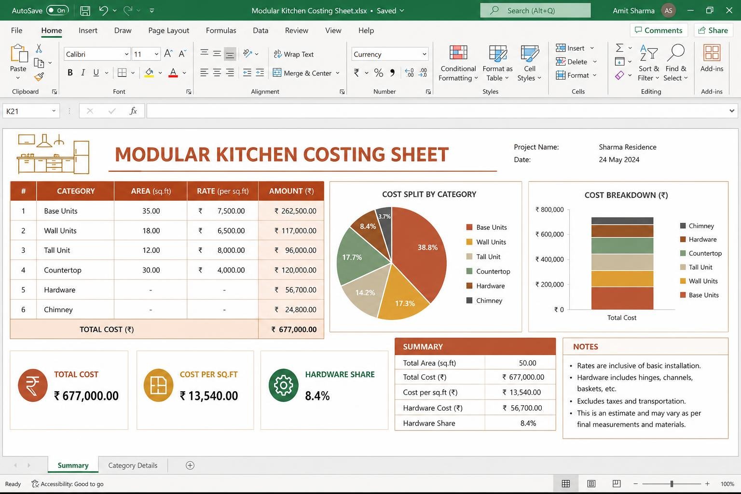Toggle Normal view in status bar

[566, 483]
